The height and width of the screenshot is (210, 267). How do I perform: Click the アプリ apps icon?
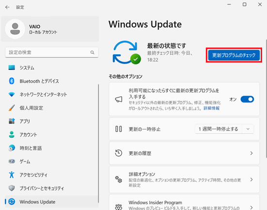tap(12, 121)
